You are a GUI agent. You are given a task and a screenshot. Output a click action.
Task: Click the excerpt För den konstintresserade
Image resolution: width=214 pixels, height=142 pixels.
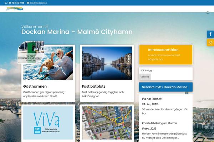click(x=164, y=136)
